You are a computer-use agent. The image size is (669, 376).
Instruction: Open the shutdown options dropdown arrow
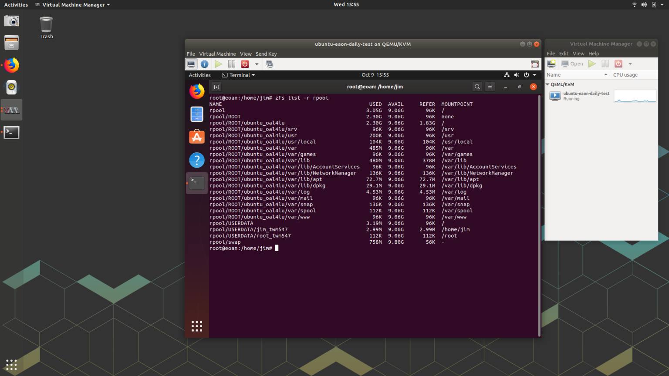257,64
